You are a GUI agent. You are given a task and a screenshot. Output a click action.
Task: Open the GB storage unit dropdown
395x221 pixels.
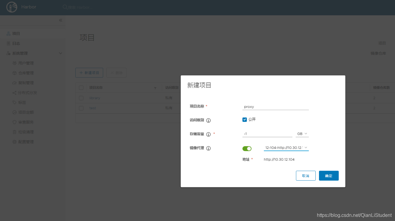click(x=302, y=134)
